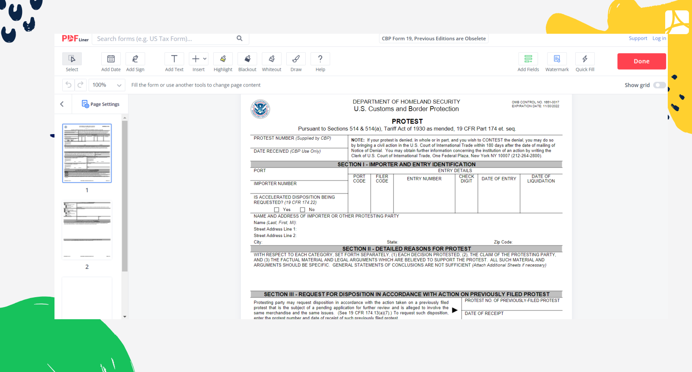Click the Homeland Security seal
Screen dimensions: 692x372
[260, 109]
